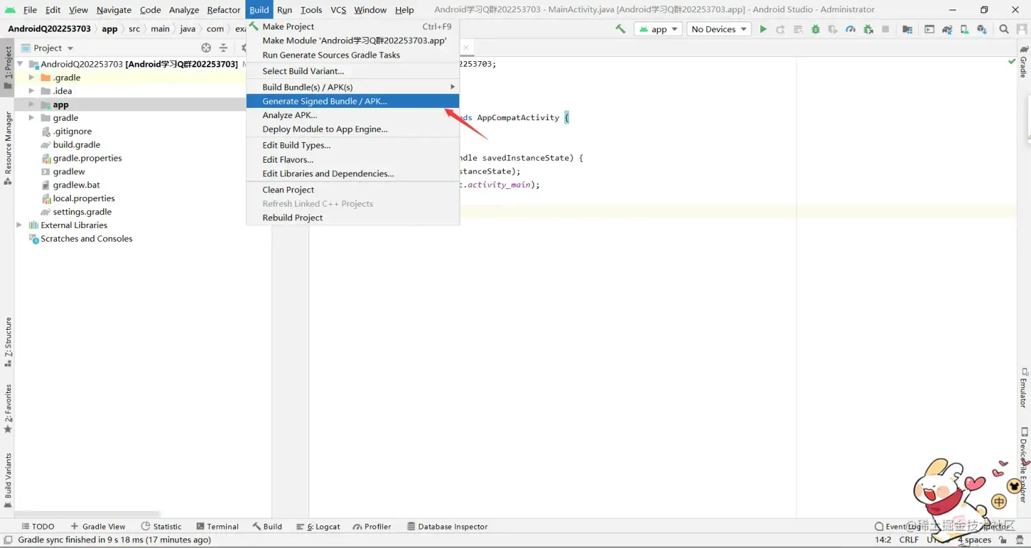Image resolution: width=1031 pixels, height=548 pixels.
Task: Expand the .idea folder arrow
Action: pos(32,91)
